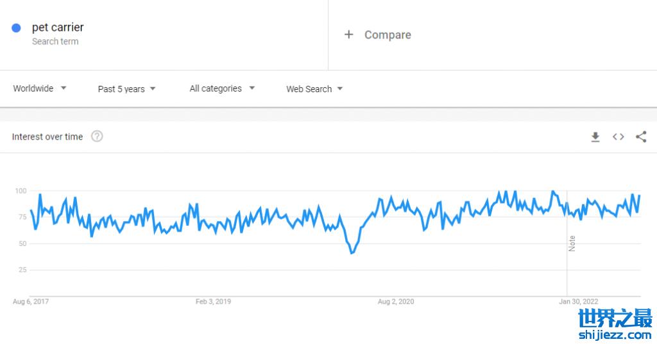The image size is (657, 344).
Task: Click the Search term label
Action: (x=55, y=42)
